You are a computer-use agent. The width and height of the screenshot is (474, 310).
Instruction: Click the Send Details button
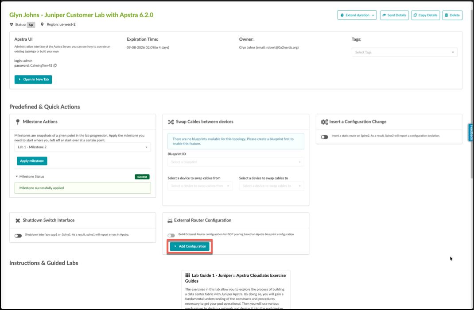395,15
